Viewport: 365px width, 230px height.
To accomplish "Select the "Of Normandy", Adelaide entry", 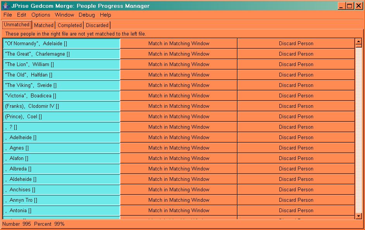I will (x=62, y=44).
